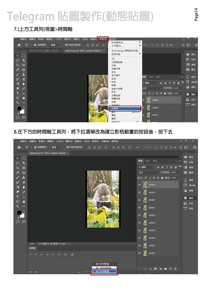Click the search magnifier in the lower options bar
Screen dimensions: 206x291
click(x=181, y=147)
